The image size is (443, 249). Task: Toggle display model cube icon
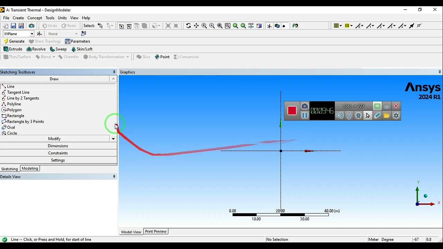(277, 26)
